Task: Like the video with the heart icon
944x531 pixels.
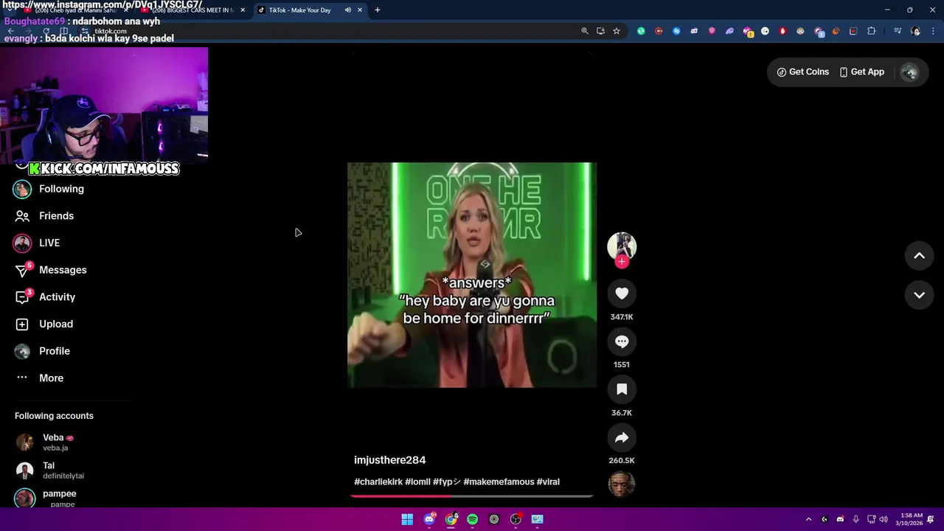Action: pyautogui.click(x=622, y=294)
